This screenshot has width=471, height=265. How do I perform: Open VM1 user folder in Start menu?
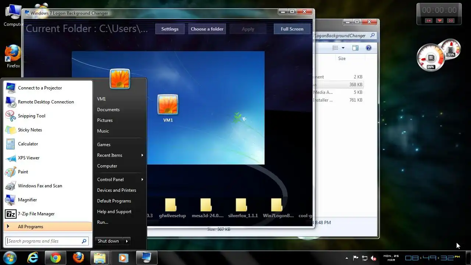(102, 99)
